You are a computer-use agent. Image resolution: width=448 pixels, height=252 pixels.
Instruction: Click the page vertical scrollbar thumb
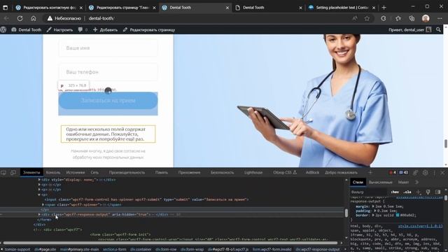coord(446,143)
